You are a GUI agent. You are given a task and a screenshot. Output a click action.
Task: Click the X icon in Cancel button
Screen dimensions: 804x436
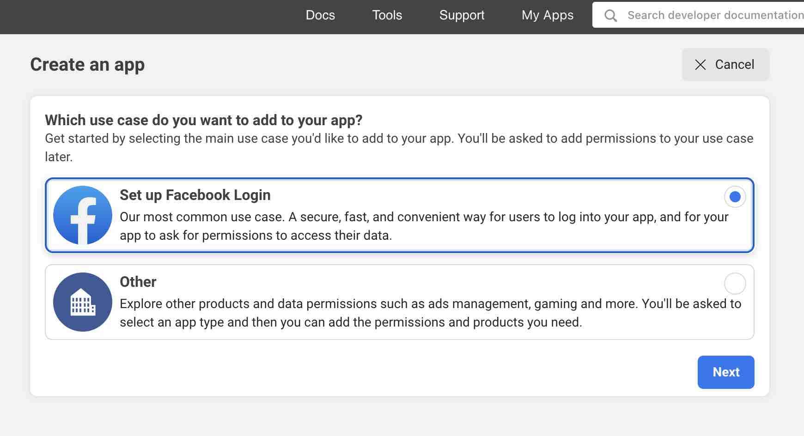tap(700, 65)
